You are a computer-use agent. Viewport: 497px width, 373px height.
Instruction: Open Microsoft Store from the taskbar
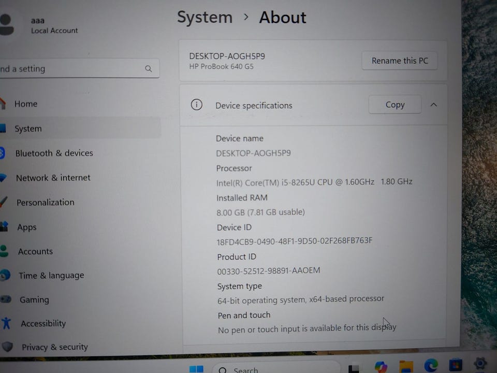tap(456, 365)
